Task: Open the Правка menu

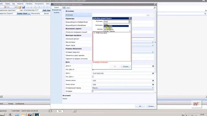Action: [x=7, y=4]
